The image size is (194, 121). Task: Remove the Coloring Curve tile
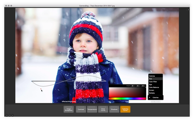[121, 107]
